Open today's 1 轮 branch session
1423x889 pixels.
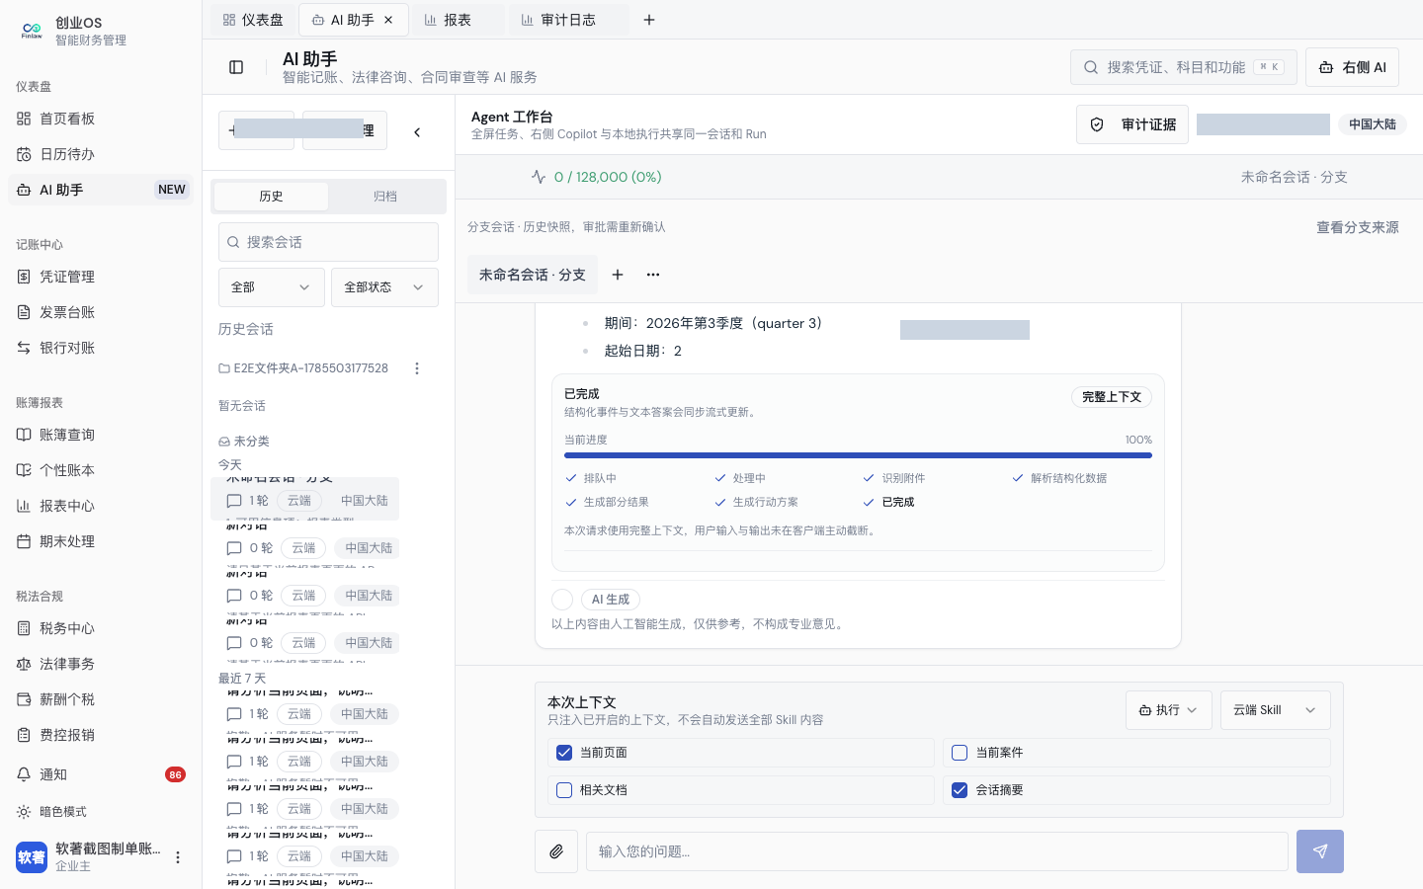304,499
